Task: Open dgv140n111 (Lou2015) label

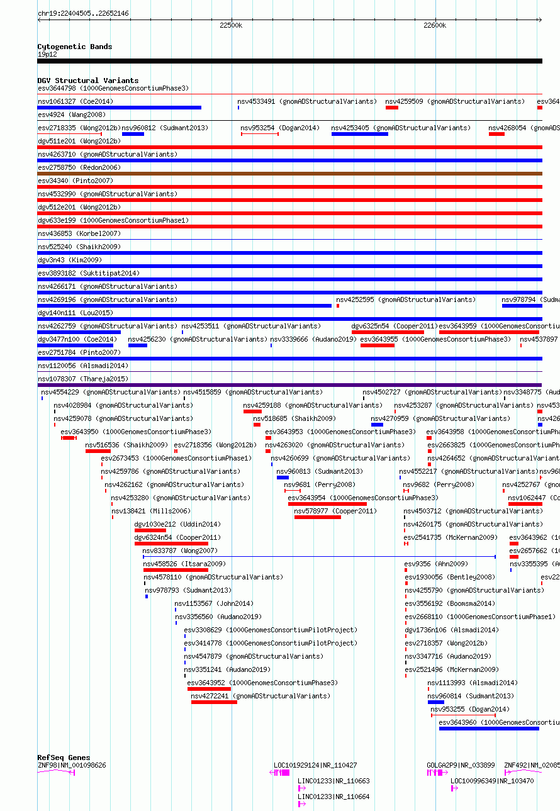Action: [76, 313]
